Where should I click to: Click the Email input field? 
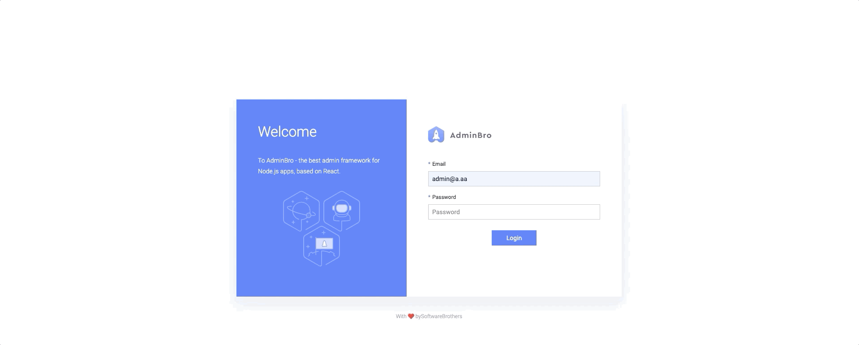514,179
